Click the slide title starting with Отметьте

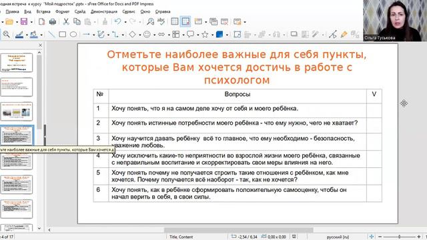coord(237,67)
